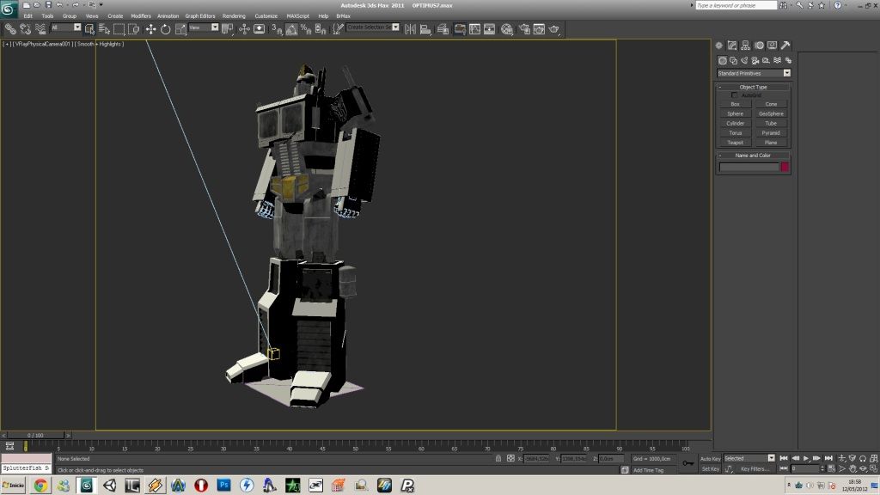Viewport: 880px width, 495px height.
Task: Select the Shapes category icon
Action: point(734,61)
